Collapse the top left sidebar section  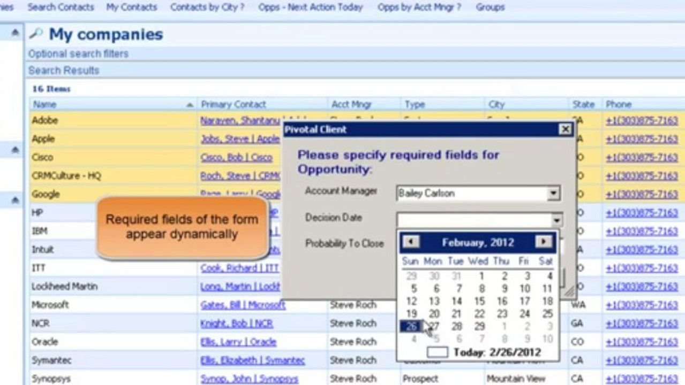click(x=15, y=33)
